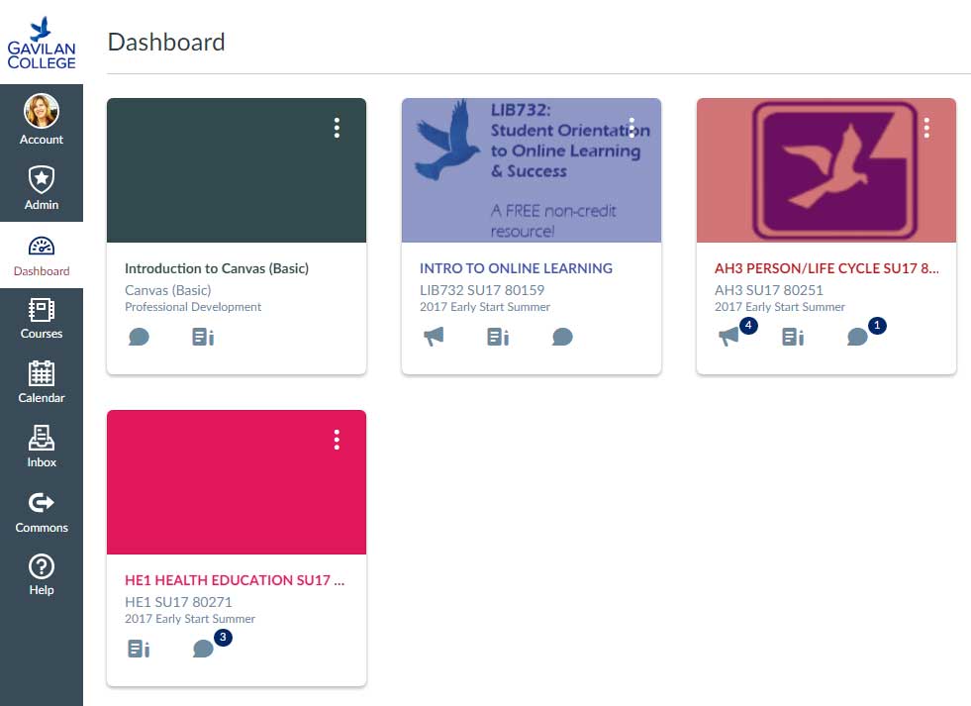The height and width of the screenshot is (706, 971).
Task: Open announcements on Intro to Online Learning card
Action: (x=434, y=337)
